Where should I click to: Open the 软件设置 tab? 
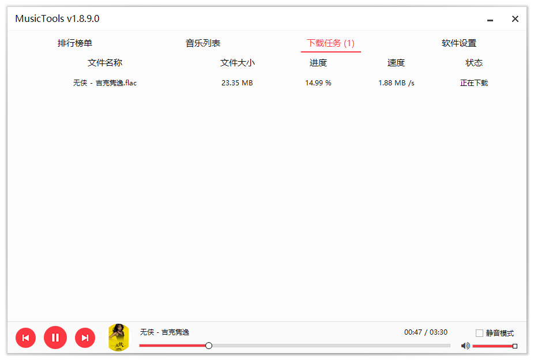coord(459,43)
